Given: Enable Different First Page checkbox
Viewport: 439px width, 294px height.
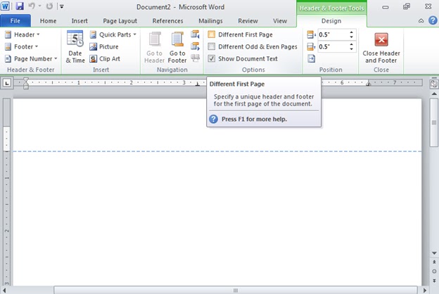Looking at the screenshot, I should [x=211, y=34].
